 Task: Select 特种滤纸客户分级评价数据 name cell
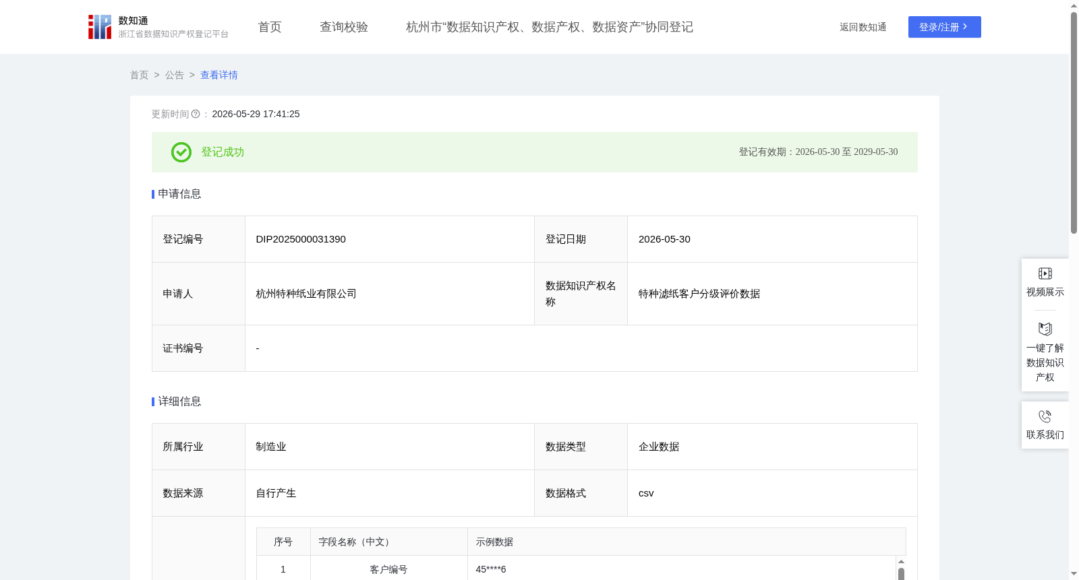[x=772, y=294]
